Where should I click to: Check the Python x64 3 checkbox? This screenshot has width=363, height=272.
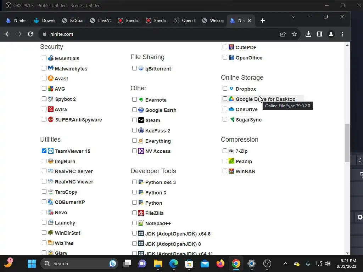coord(134,182)
